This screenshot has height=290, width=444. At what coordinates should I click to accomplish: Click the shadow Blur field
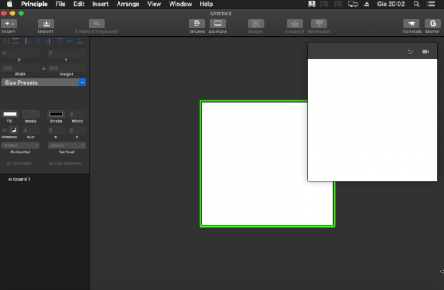tap(30, 130)
